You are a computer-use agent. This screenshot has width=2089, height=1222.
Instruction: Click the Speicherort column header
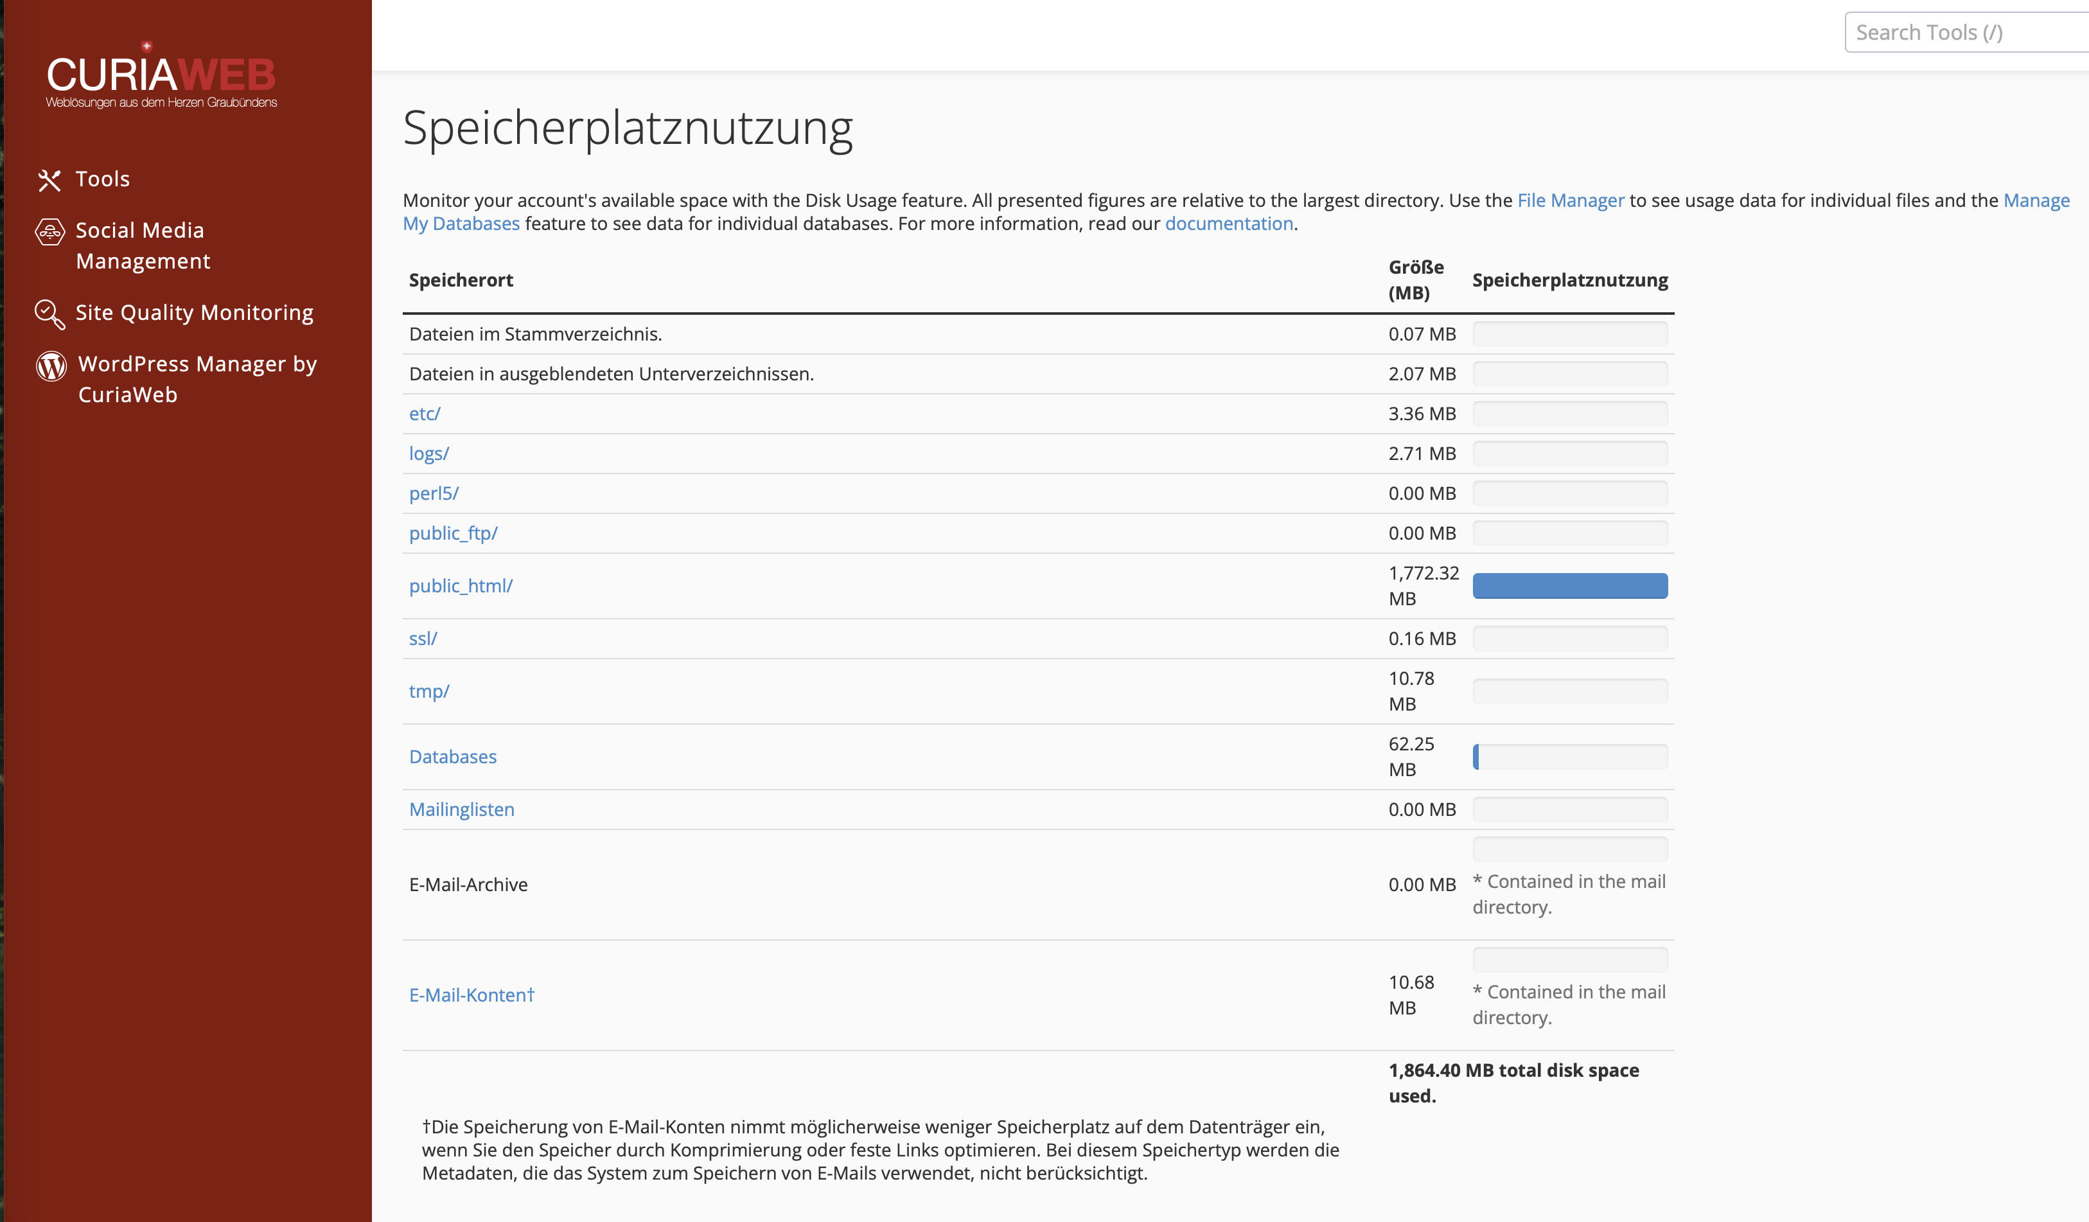(461, 280)
